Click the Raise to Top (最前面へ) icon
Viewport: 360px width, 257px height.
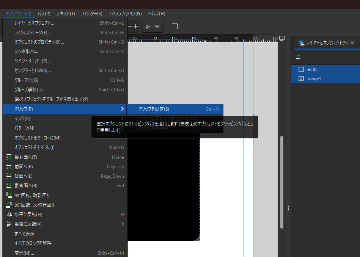tap(9, 157)
